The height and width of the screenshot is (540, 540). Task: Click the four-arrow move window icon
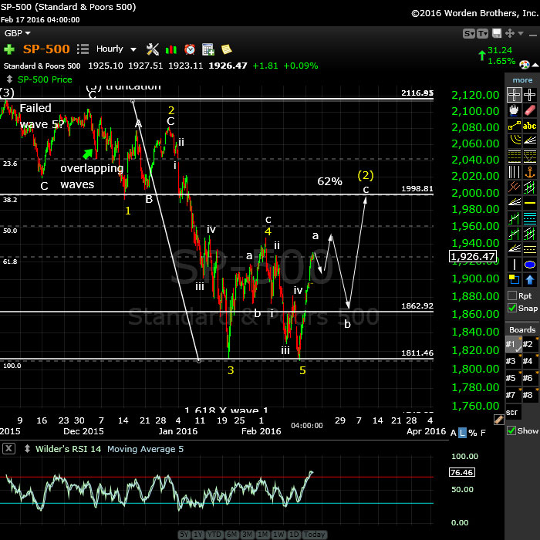coord(509,33)
